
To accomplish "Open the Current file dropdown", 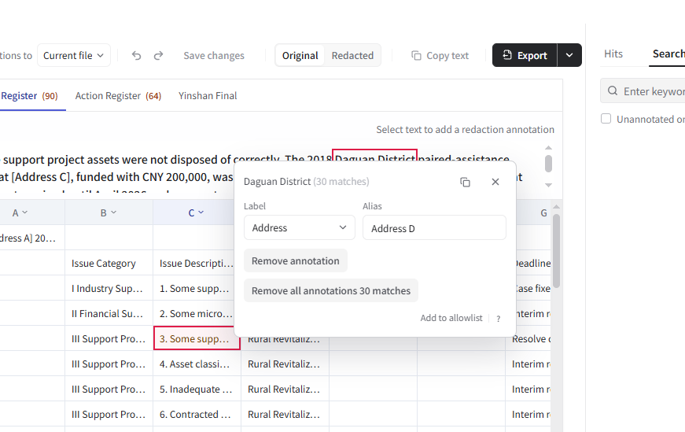I will click(73, 56).
